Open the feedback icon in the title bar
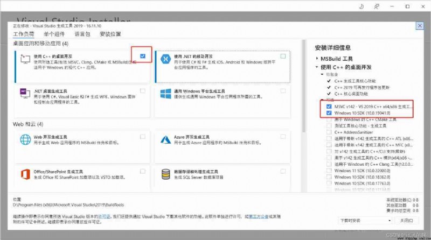431x240 pixels. pos(376,6)
